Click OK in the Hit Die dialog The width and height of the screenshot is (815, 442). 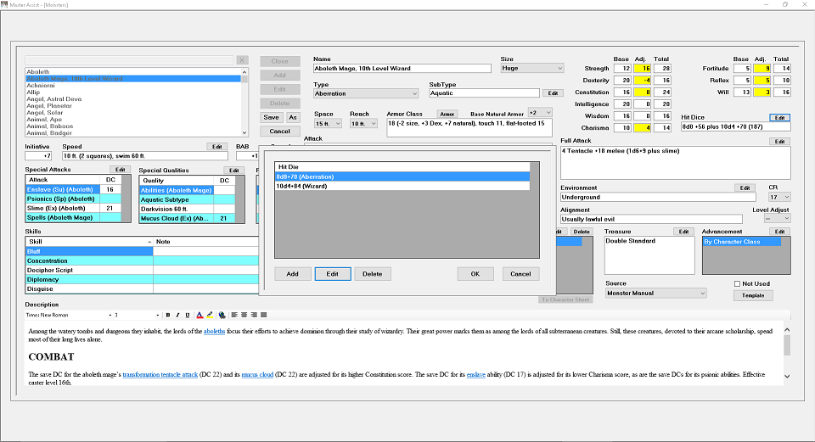click(475, 274)
